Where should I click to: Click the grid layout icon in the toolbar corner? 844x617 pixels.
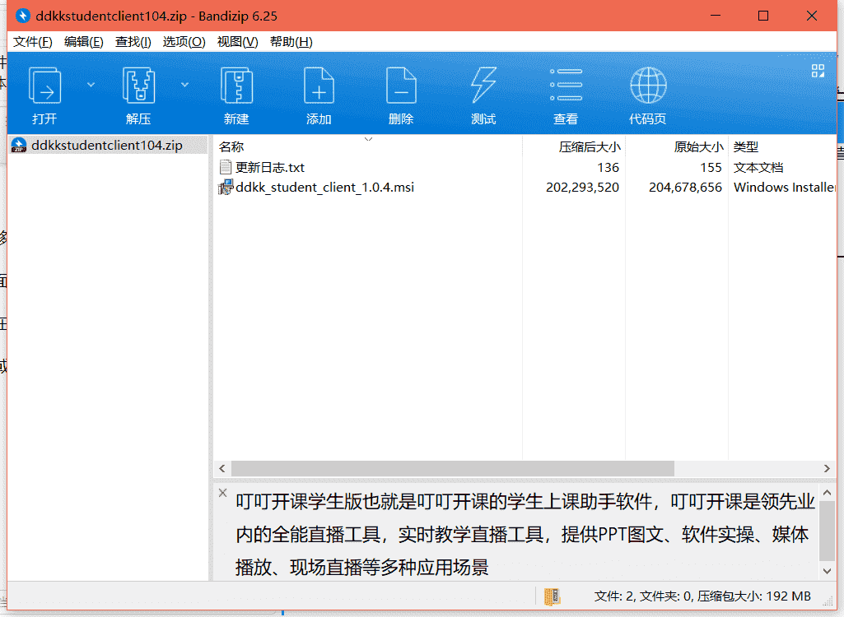(818, 71)
